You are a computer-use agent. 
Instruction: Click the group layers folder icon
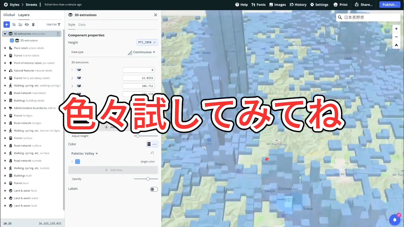click(x=20, y=25)
